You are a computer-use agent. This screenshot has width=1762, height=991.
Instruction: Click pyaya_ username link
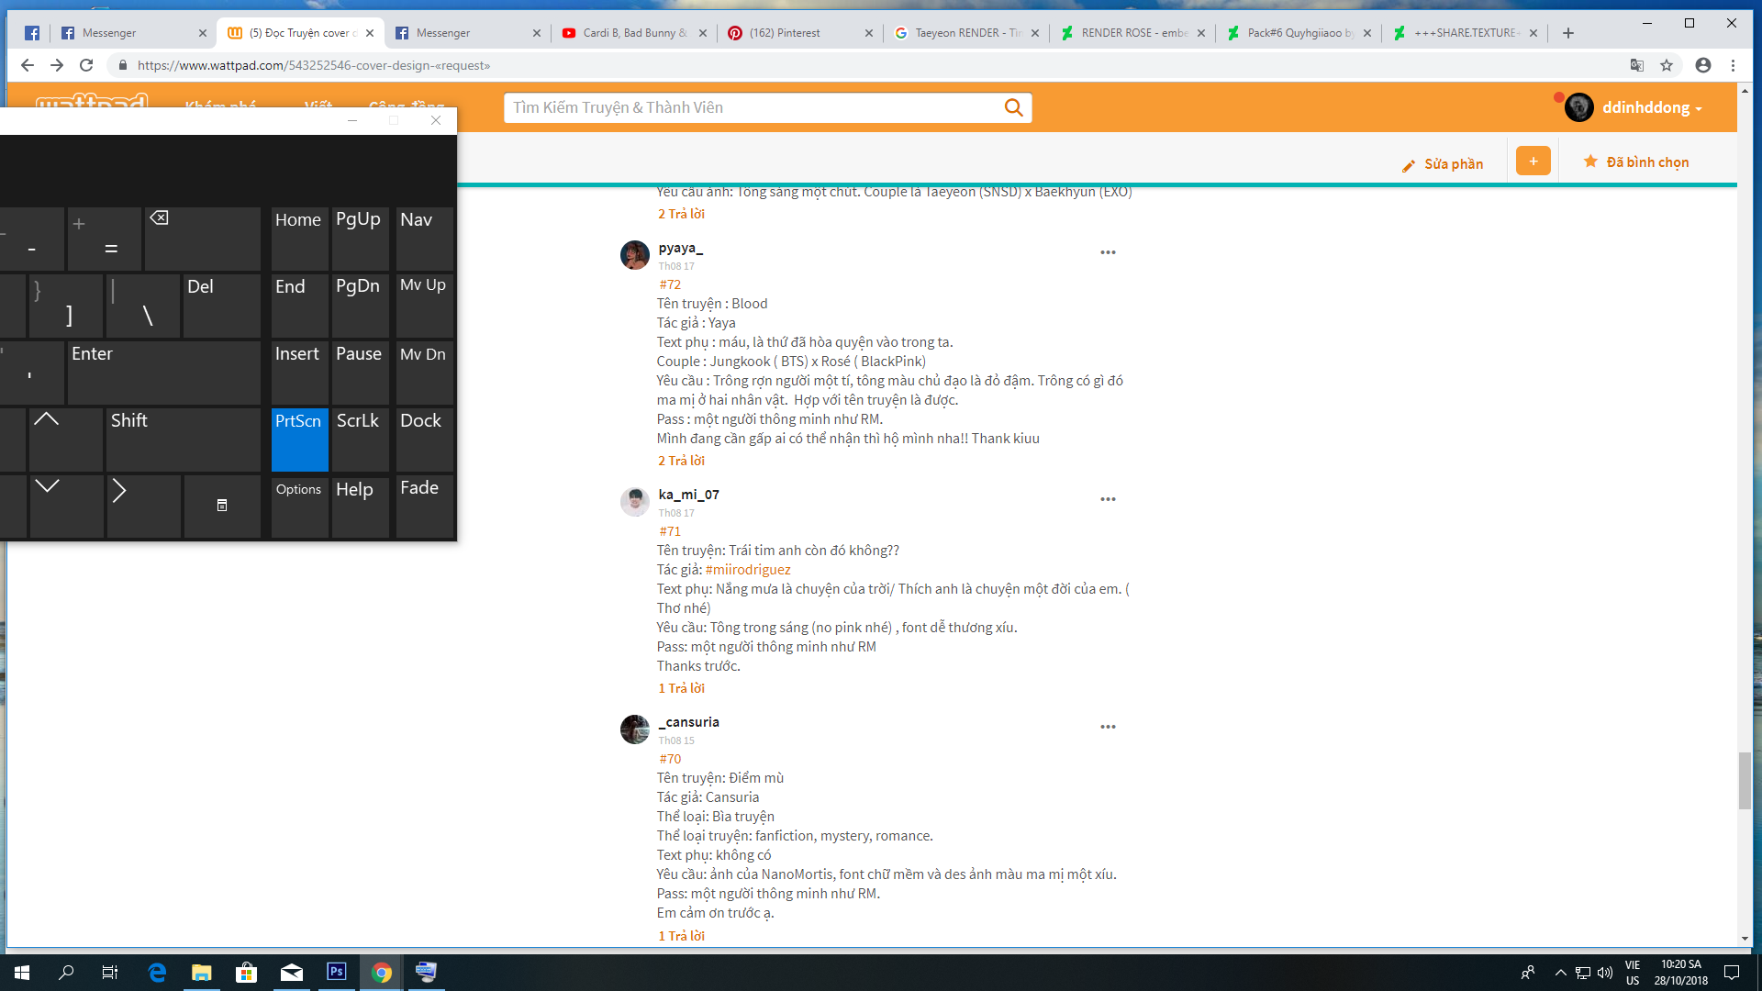(680, 248)
